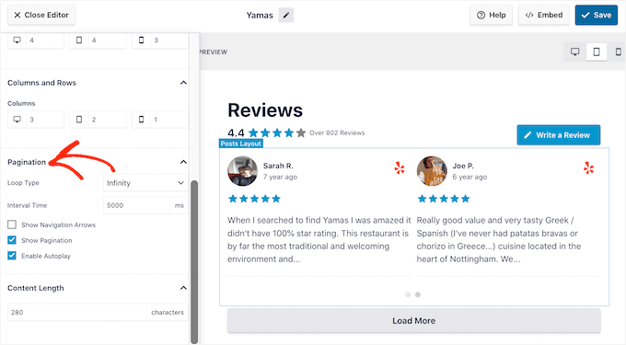This screenshot has width=626, height=345.
Task: Click the Reviews heading
Action: click(x=265, y=110)
